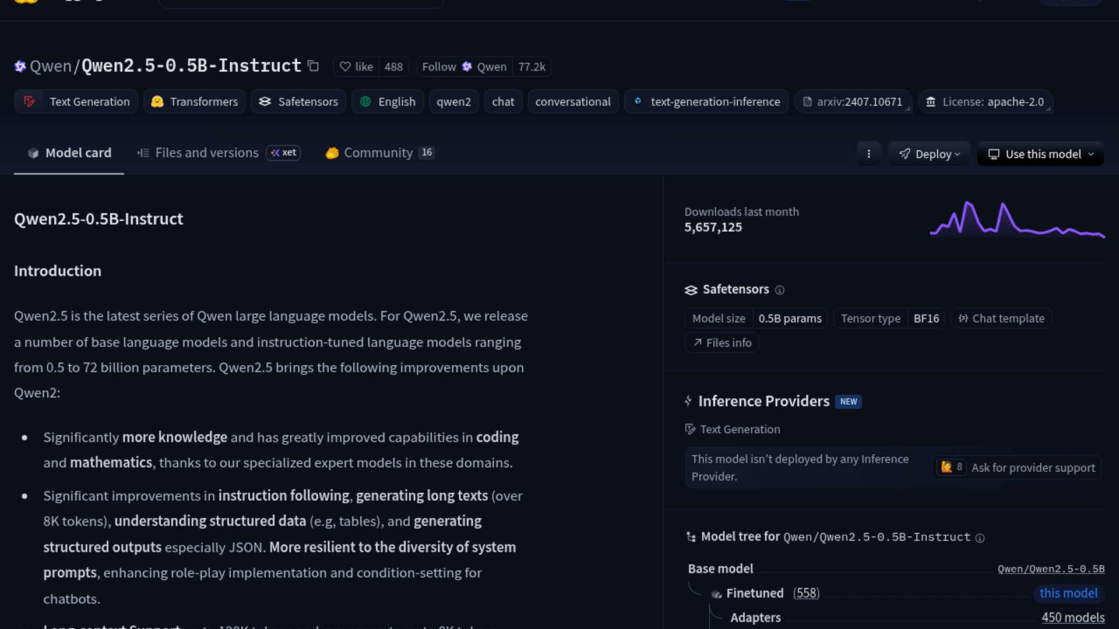The height and width of the screenshot is (629, 1119).
Task: Open the Chat template viewer
Action: 1001,318
